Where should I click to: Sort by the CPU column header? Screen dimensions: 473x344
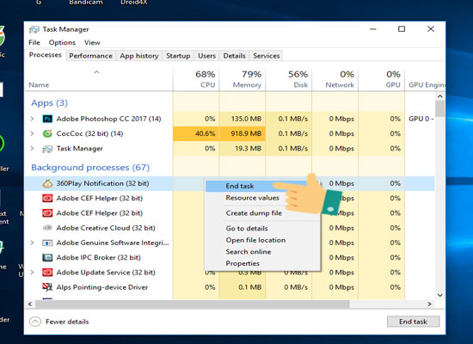pyautogui.click(x=196, y=80)
